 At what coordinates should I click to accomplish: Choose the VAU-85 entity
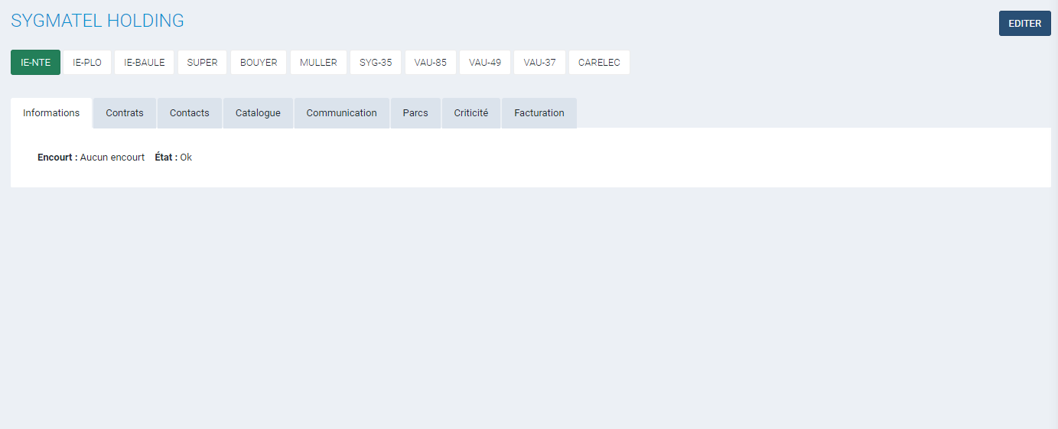(x=431, y=63)
